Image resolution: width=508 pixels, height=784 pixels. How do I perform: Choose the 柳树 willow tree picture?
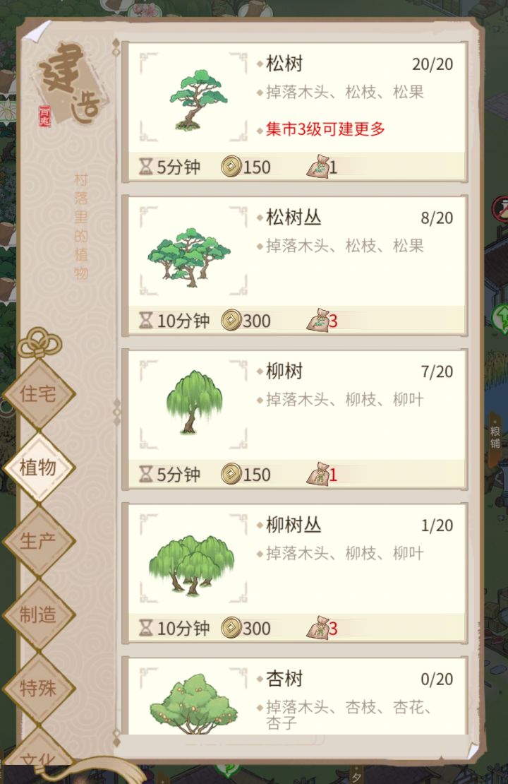tap(194, 402)
